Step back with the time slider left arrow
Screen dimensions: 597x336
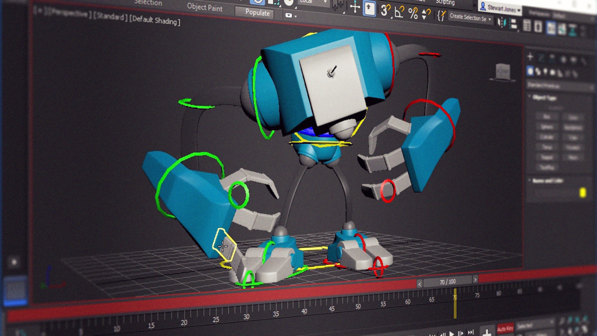coord(420,284)
